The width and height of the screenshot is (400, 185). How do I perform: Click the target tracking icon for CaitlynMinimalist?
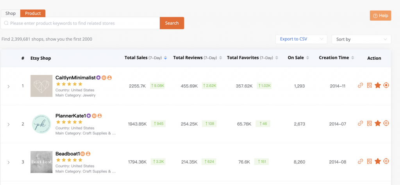coord(386,85)
